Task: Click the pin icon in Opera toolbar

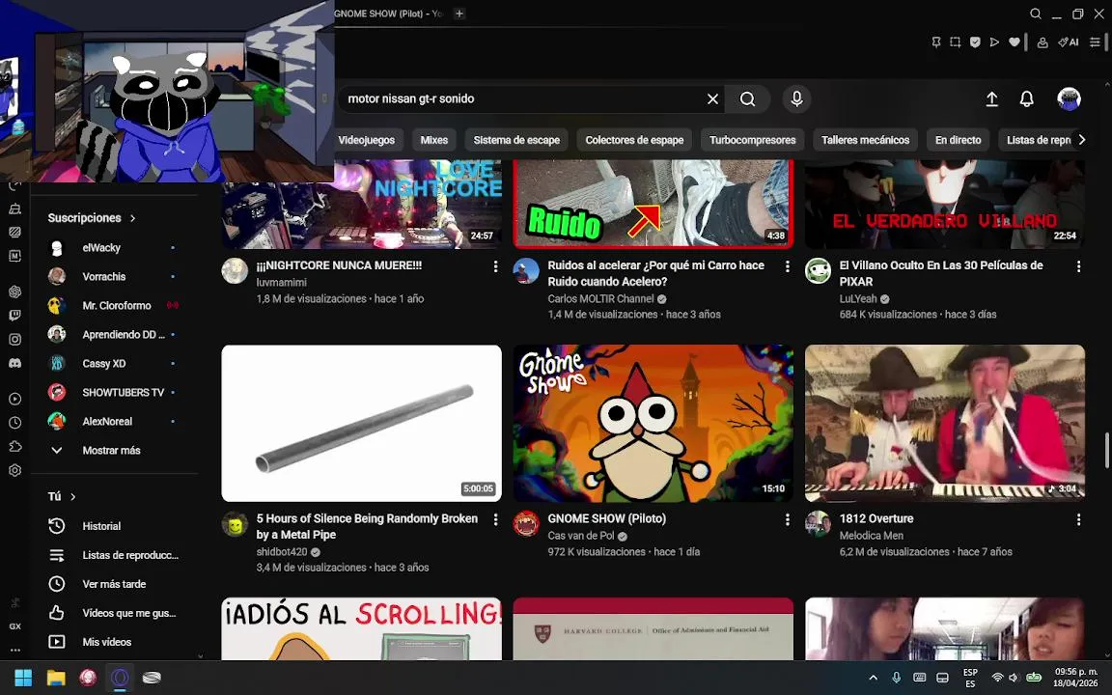Action: tap(936, 42)
